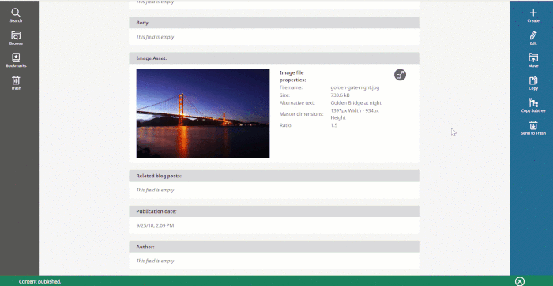Click the Author field header
Viewport: 553px width, 286px height.
[x=274, y=247]
